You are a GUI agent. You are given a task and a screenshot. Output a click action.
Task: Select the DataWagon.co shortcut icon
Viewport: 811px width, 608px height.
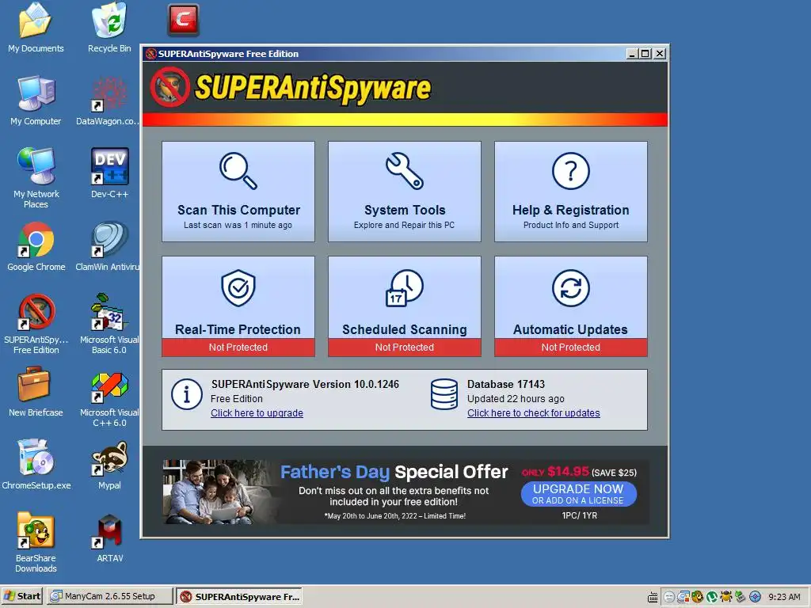109,93
